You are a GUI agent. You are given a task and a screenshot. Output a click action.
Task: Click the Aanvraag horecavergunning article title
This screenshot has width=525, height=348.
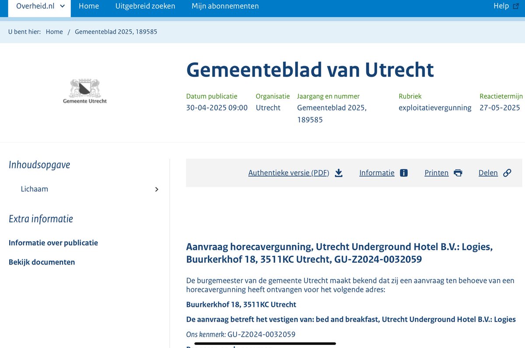(x=339, y=253)
